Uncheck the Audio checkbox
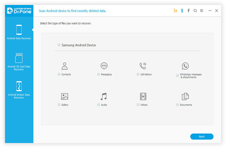This screenshot has height=148, width=226. coord(99,105)
